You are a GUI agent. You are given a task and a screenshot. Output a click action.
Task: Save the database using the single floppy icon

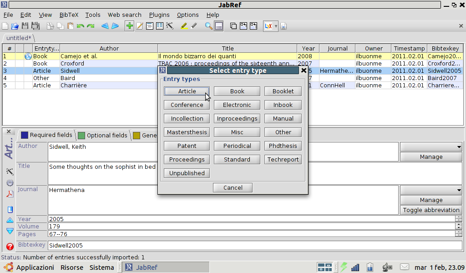(x=25, y=26)
